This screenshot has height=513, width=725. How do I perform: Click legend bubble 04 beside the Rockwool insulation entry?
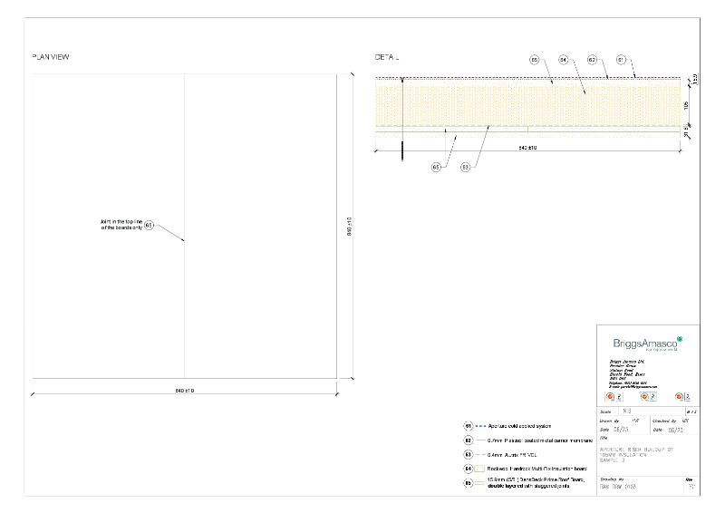468,469
